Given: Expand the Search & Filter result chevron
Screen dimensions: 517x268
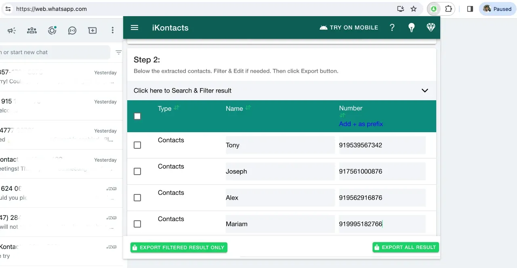Looking at the screenshot, I should [425, 91].
